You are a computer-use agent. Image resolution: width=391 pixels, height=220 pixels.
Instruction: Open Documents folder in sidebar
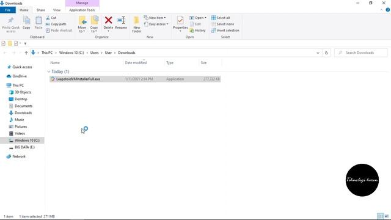tap(21, 106)
